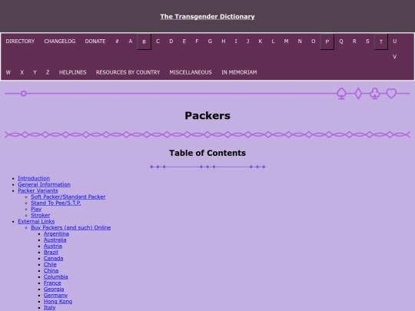Open the letter S section
This screenshot has width=415, height=311.
(367, 41)
